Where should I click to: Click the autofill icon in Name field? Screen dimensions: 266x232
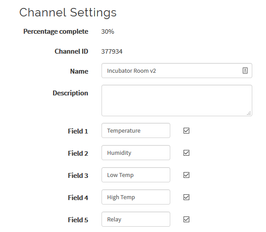(x=245, y=71)
